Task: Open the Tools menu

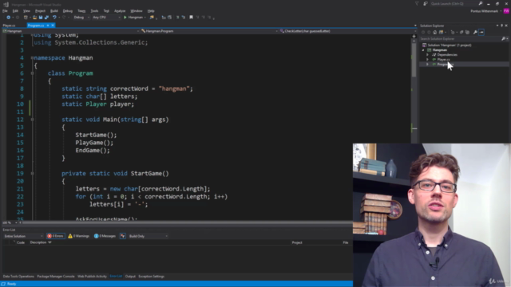Action: coord(94,11)
